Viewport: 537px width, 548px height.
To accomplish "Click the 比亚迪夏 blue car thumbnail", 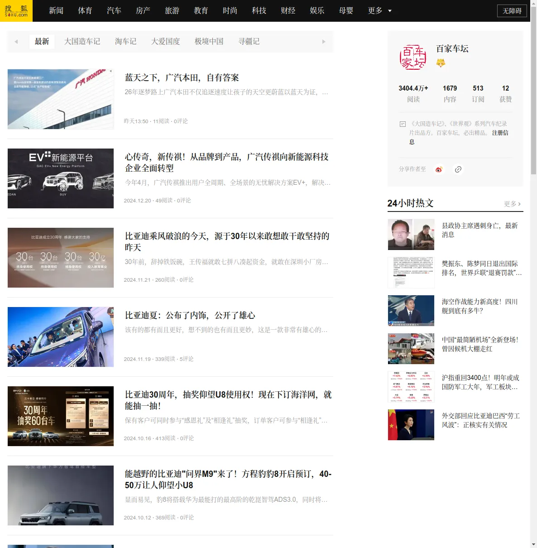I will click(61, 337).
